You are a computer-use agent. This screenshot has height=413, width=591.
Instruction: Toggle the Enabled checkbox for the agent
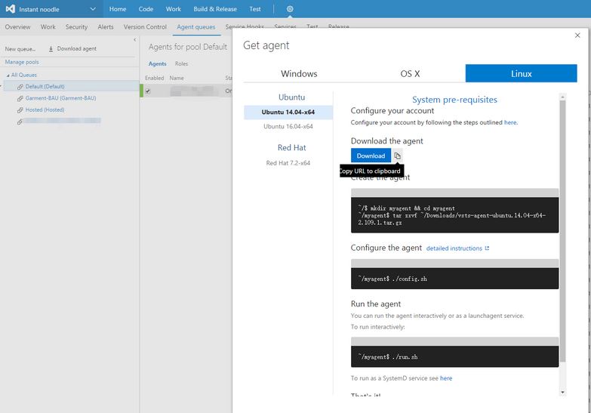(148, 91)
